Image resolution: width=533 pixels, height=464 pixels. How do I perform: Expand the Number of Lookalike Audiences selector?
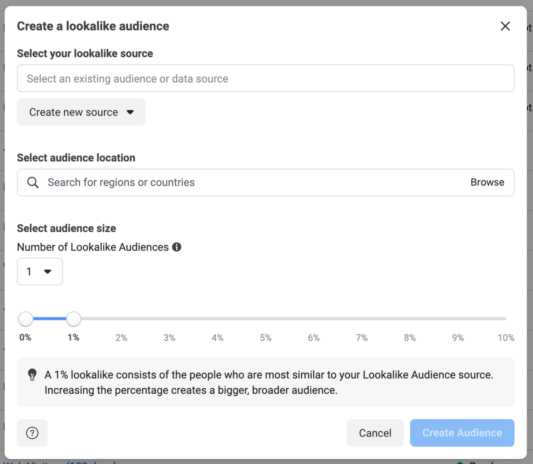[x=40, y=271]
